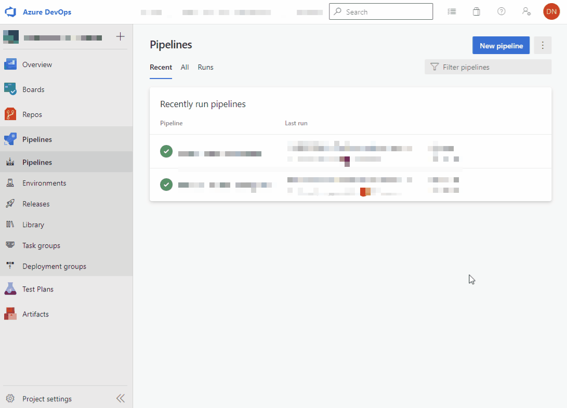Open Test Plans flask icon

coord(10,289)
